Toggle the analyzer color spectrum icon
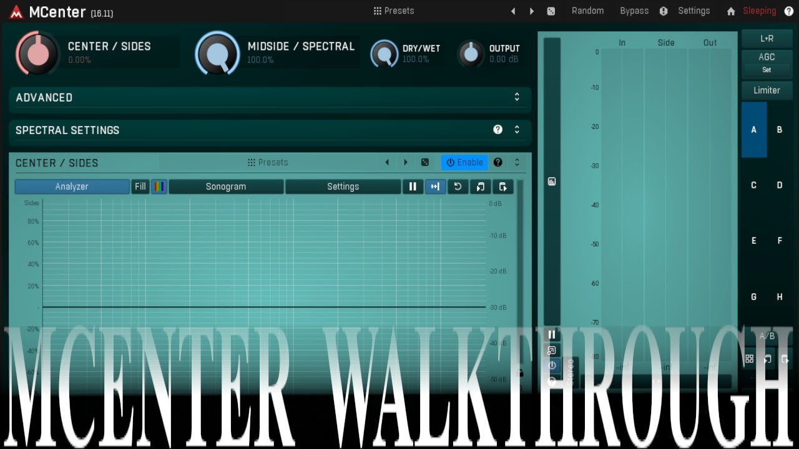799x449 pixels. tap(159, 186)
